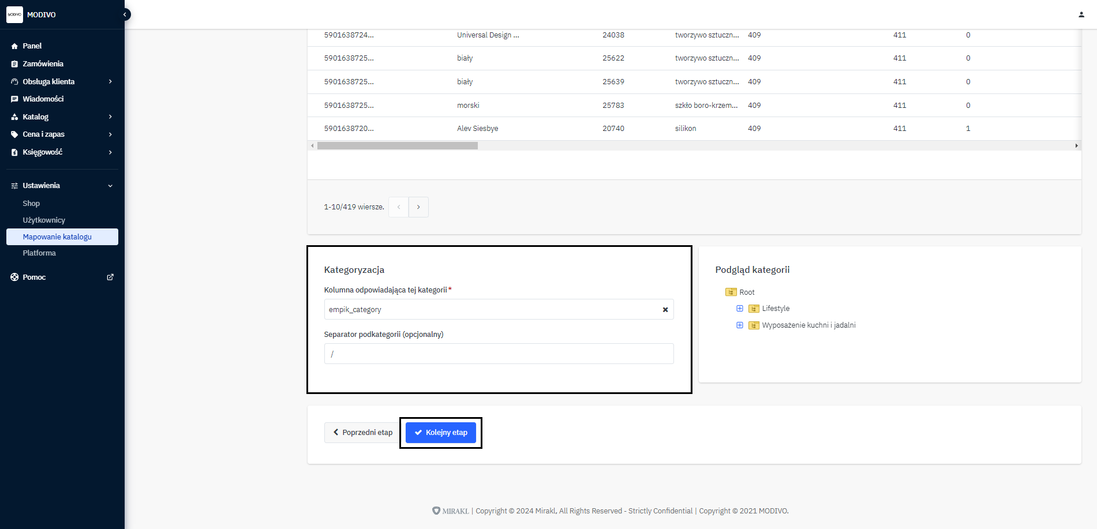The image size is (1097, 529).
Task: Click the MODIVO logo icon
Action: tap(14, 14)
